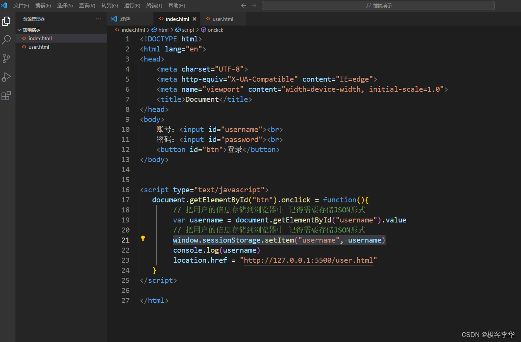521x342 pixels.
Task: Click the script symbol icon in breadcrumb
Action: click(x=178, y=30)
